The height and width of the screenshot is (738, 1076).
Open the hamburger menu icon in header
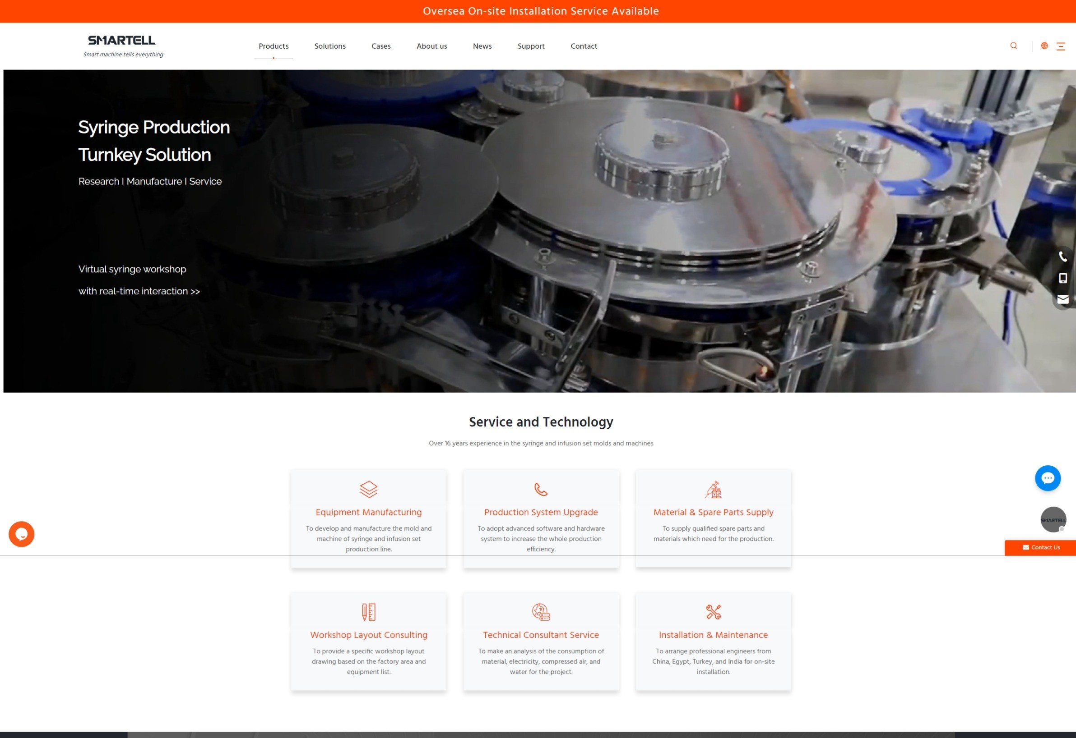1060,46
